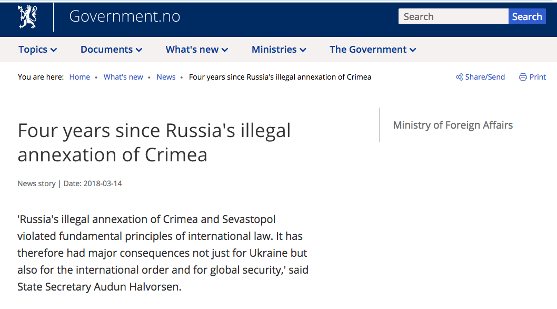
Task: Expand the What's new dropdown chevron
Action: pos(225,50)
